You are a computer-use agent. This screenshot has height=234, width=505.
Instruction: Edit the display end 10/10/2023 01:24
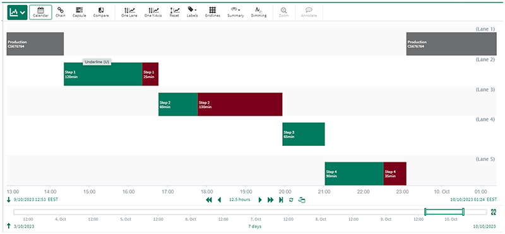click(x=468, y=199)
